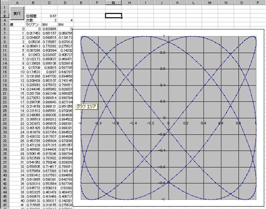The width and height of the screenshot is (266, 209).
Task: Select cell with value 0.989302
Action: point(49,115)
